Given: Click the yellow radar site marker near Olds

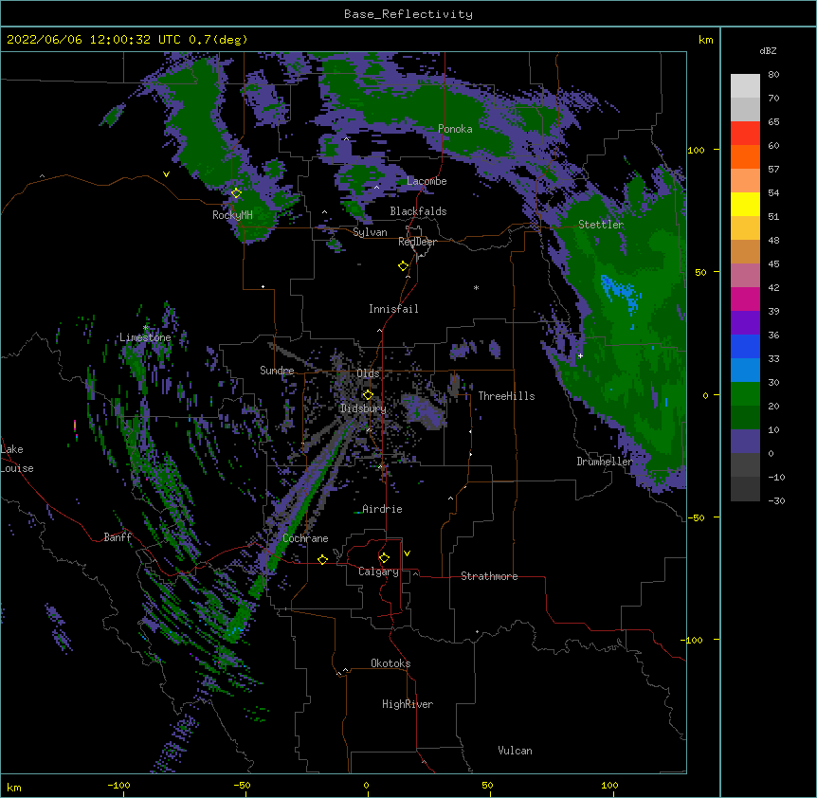Looking at the screenshot, I should click(x=368, y=395).
